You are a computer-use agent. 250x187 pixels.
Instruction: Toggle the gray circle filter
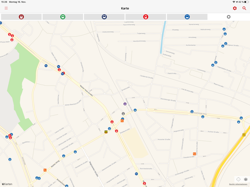click(229, 17)
